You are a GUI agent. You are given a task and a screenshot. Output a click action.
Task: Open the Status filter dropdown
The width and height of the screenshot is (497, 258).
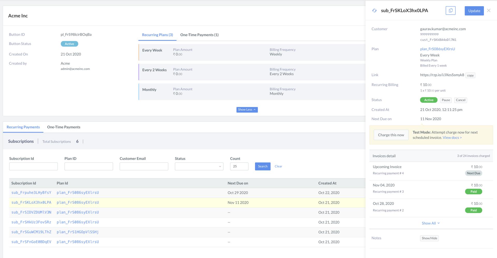(x=199, y=166)
